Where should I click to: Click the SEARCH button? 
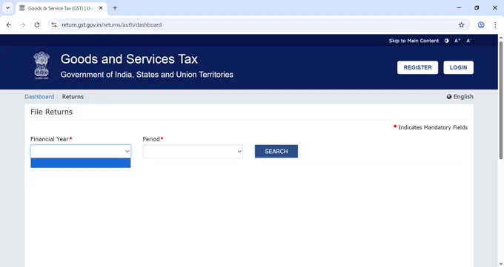(276, 151)
